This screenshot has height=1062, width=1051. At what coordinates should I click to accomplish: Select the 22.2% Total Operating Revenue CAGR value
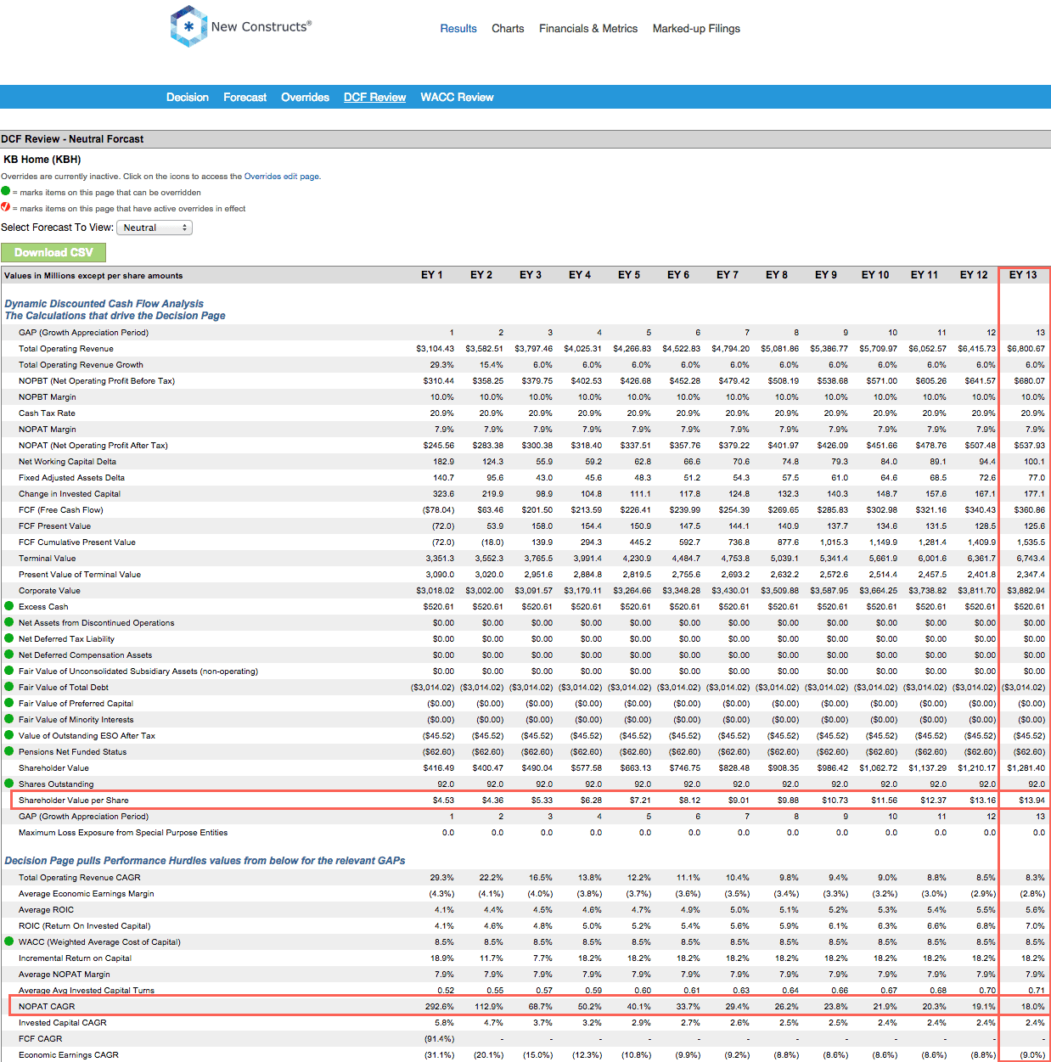[492, 878]
